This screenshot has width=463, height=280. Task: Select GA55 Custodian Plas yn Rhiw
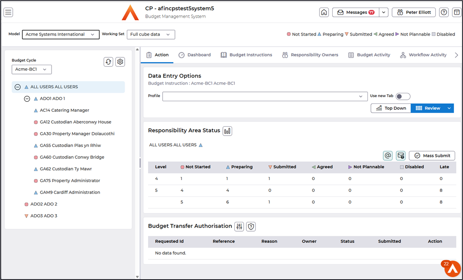[70, 146]
